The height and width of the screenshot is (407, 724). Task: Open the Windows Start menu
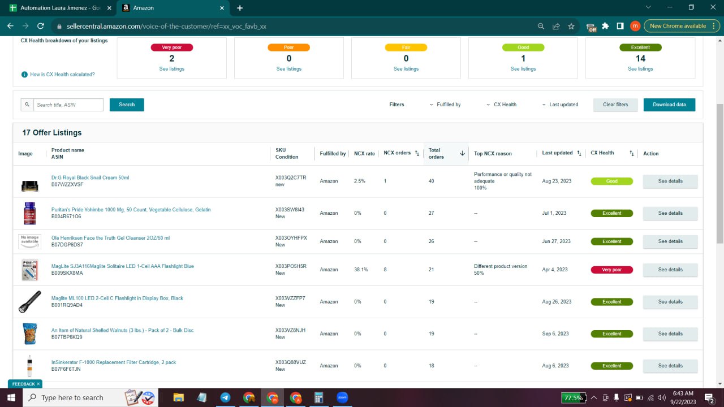tap(11, 397)
